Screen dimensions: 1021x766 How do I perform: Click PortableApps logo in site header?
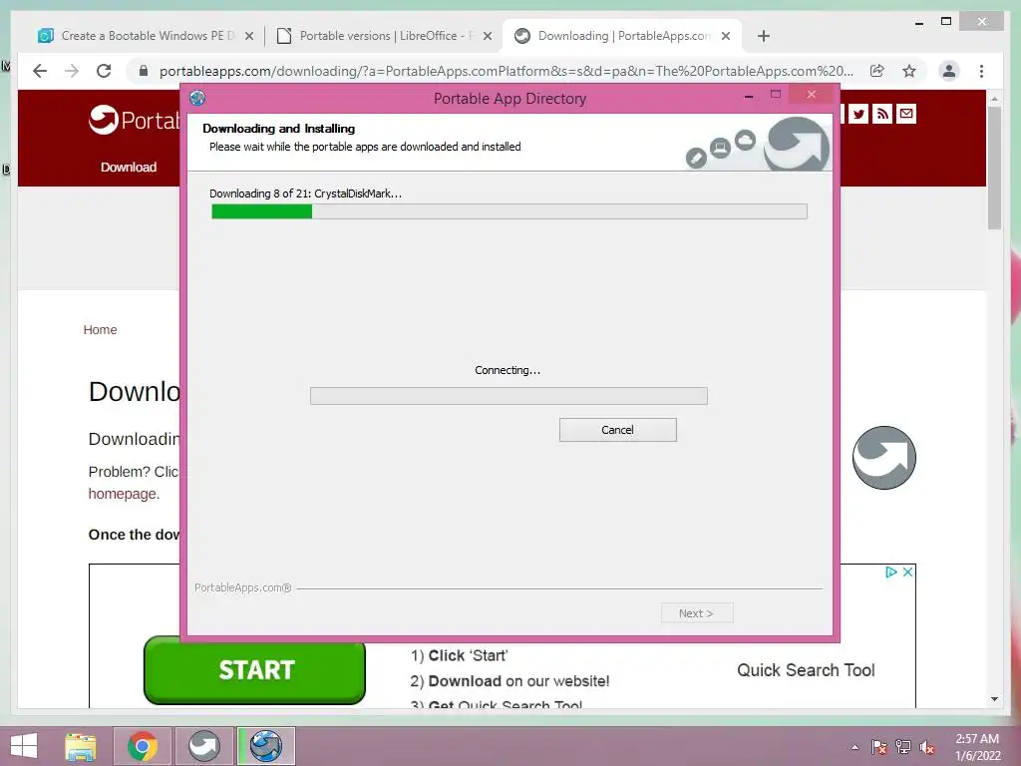[135, 120]
